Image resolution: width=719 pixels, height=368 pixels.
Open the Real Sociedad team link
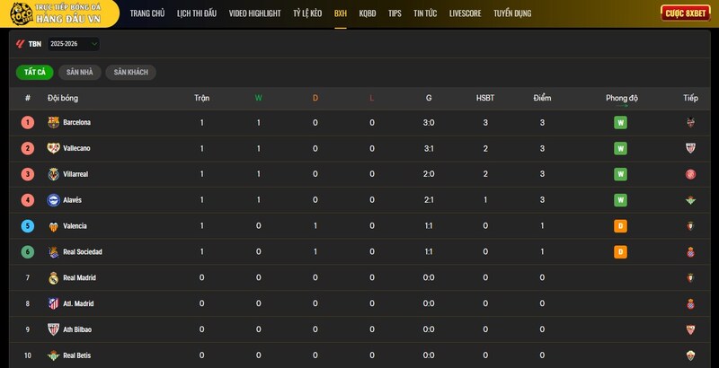(x=83, y=252)
